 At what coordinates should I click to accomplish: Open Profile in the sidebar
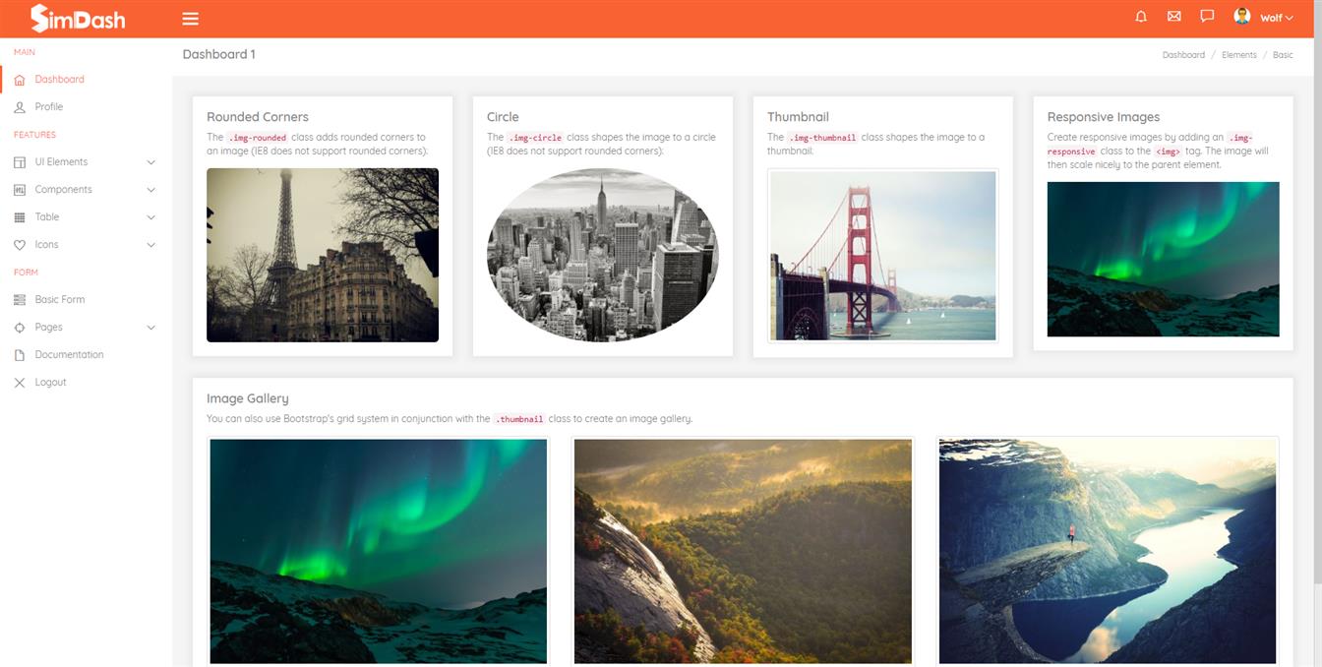[48, 107]
